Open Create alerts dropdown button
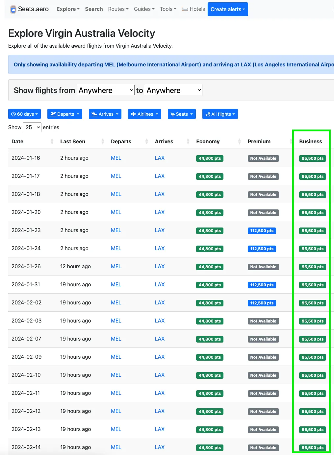The height and width of the screenshot is (455, 334). [228, 9]
